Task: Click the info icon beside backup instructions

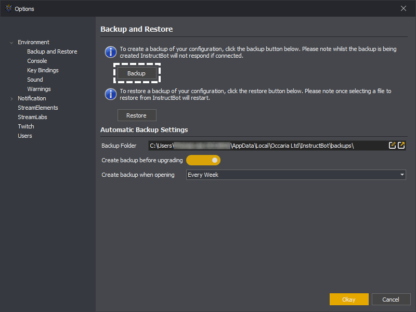Action: pyautogui.click(x=111, y=52)
